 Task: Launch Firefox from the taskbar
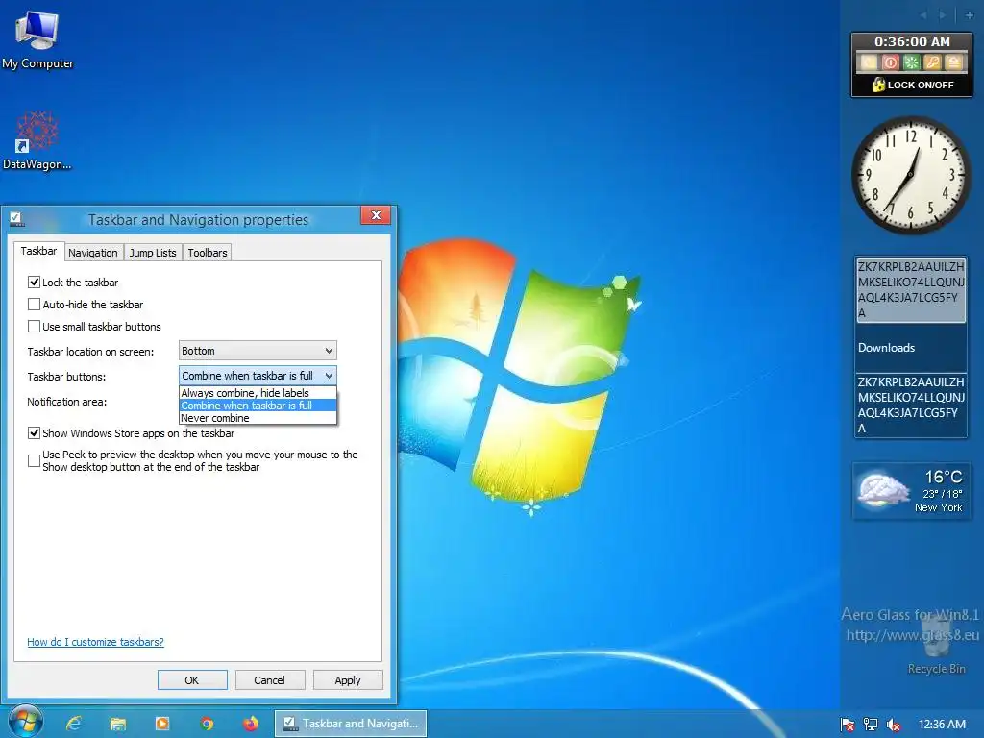251,724
